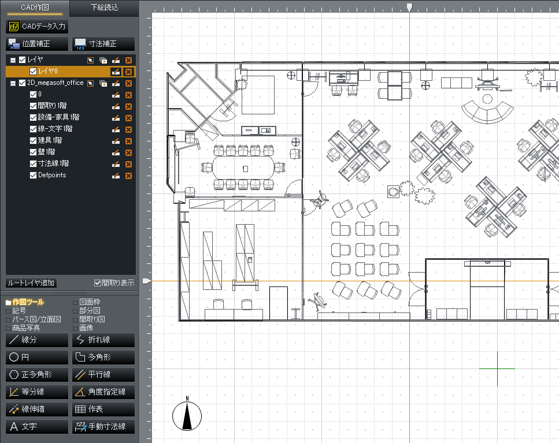The width and height of the screenshot is (559, 443).
Task: Activate the 平行線 parallel line tool
Action: pos(103,375)
